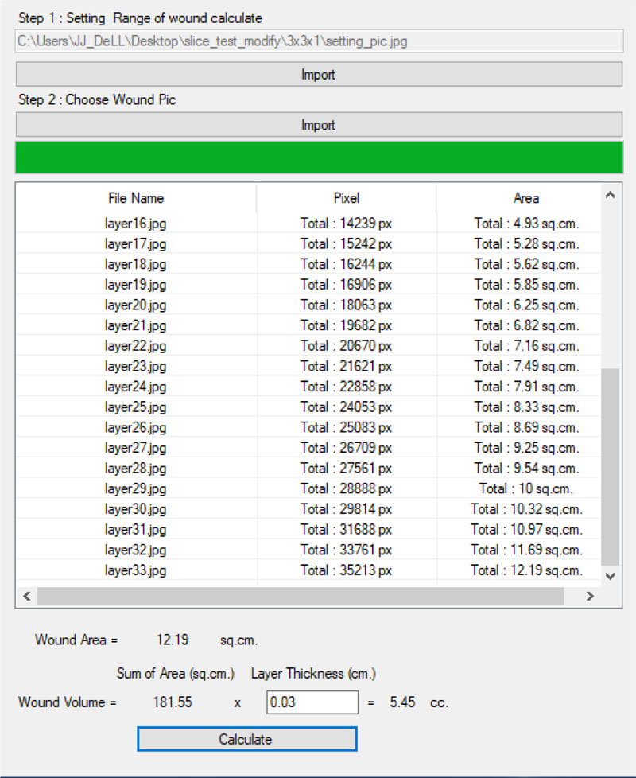The width and height of the screenshot is (636, 778).
Task: Select the layer16.jpg row
Action: point(136,223)
